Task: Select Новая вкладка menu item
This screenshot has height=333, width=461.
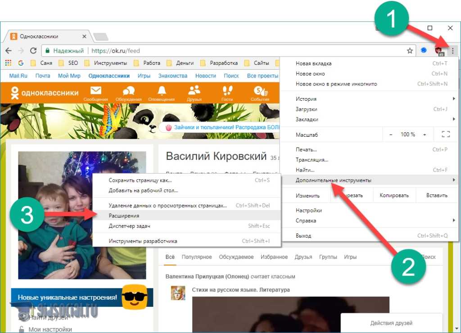Action: click(369, 63)
